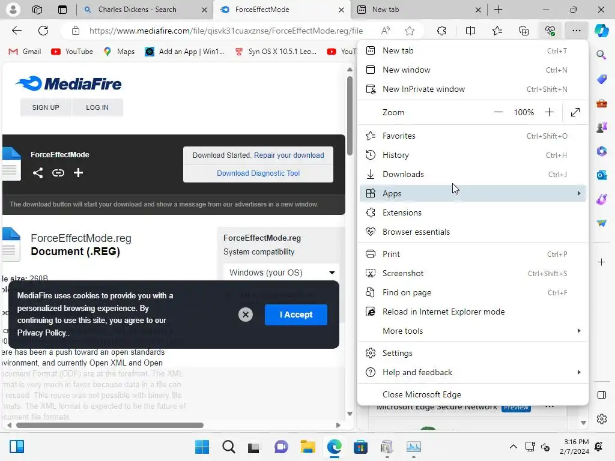The height and width of the screenshot is (461, 615).
Task: Open Gmail bookmark
Action: click(x=25, y=52)
